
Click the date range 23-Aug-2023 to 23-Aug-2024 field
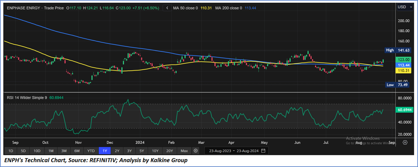[x=234, y=151]
